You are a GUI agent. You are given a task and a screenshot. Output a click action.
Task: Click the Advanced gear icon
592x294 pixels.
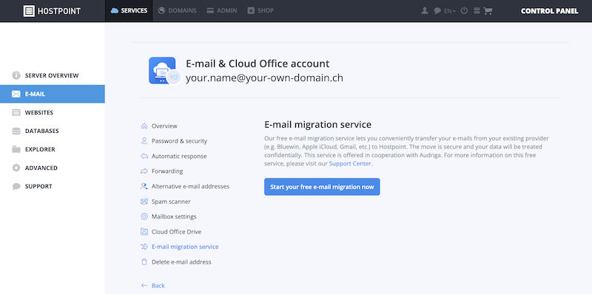16,168
